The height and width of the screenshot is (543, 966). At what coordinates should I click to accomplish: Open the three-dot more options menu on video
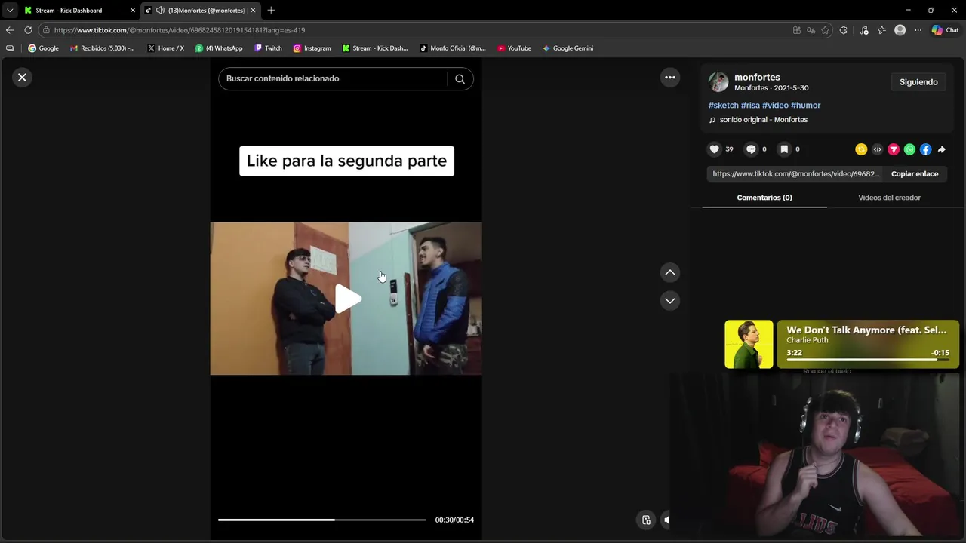(x=669, y=77)
